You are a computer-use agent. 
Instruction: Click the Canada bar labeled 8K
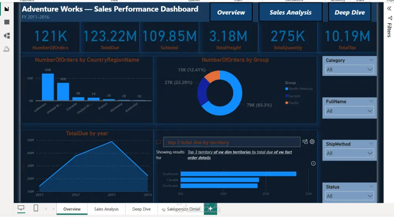(78, 99)
